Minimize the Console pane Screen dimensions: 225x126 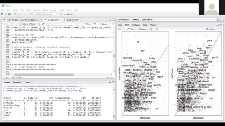(110, 83)
